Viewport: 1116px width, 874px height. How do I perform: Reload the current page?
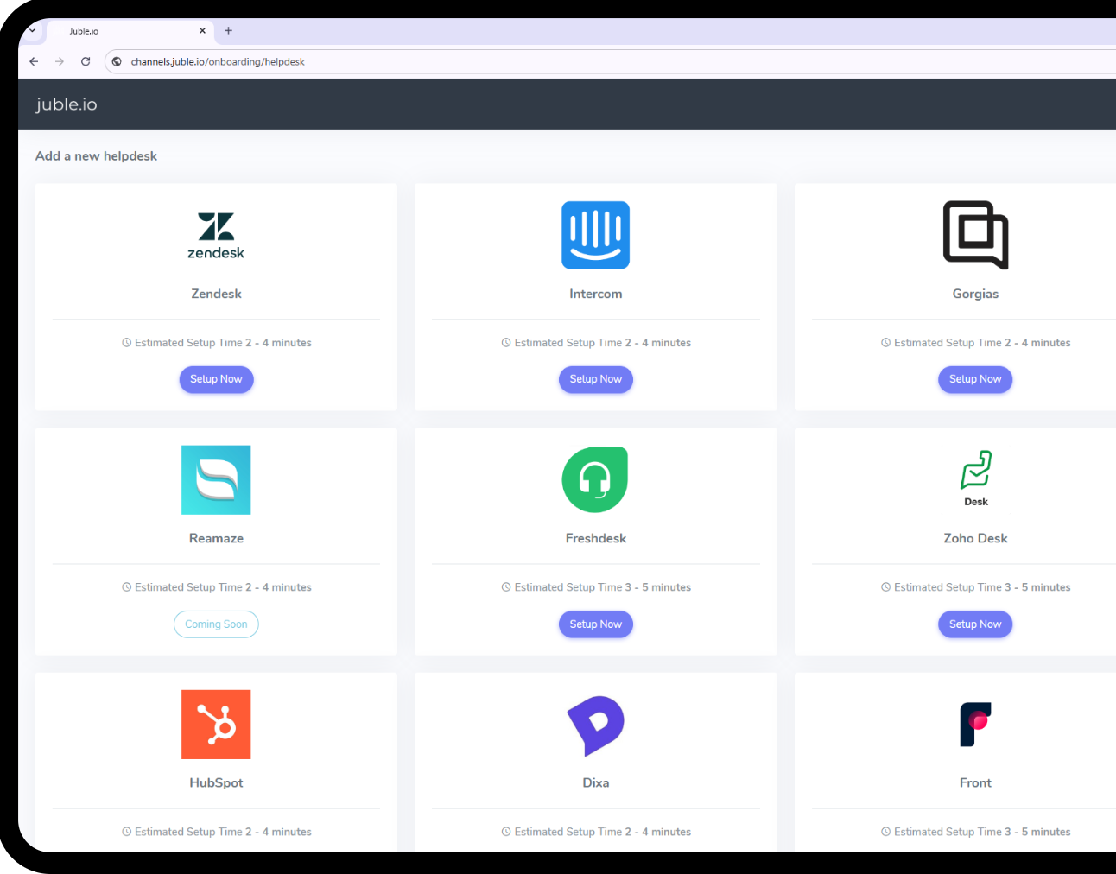[x=86, y=61]
